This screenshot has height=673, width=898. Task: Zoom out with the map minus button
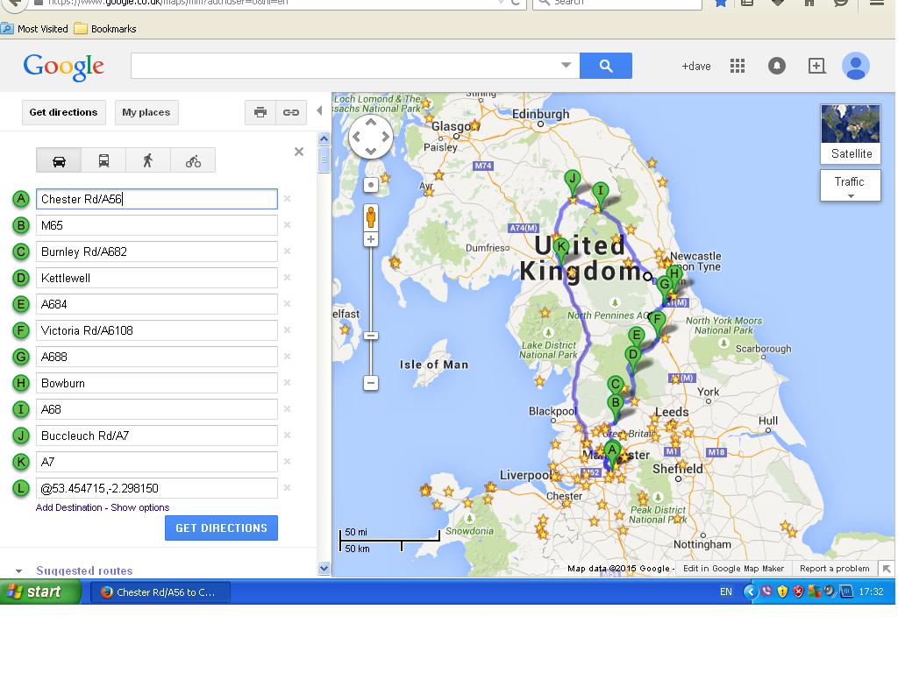[371, 383]
